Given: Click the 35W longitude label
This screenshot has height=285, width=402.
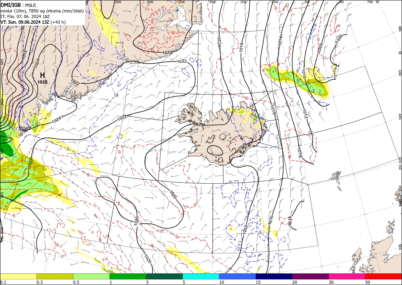Looking at the screenshot, I should coord(118,2).
